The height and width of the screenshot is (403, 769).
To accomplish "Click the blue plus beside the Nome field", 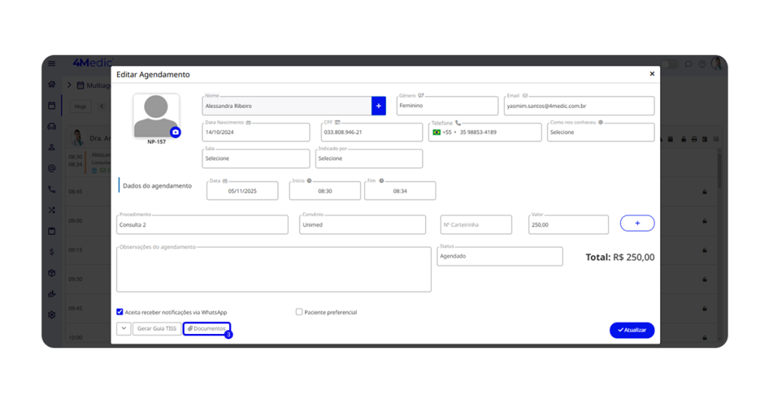I will pyautogui.click(x=378, y=106).
